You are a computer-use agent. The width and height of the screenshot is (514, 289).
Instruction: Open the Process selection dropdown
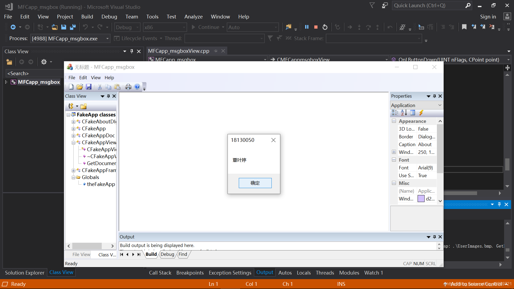(x=107, y=39)
